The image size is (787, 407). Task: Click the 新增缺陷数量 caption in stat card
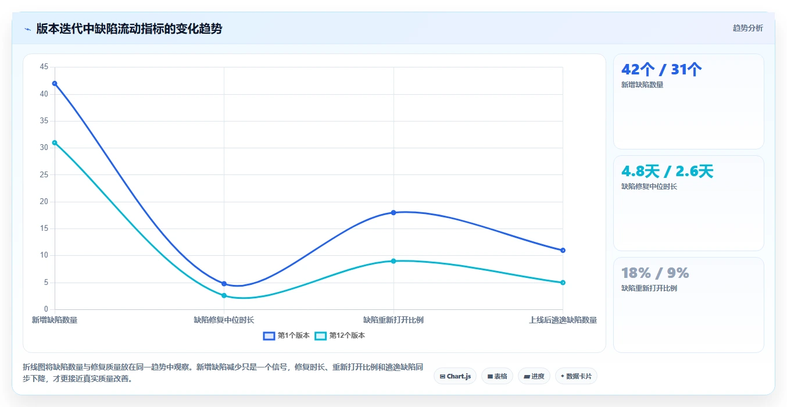pyautogui.click(x=642, y=85)
